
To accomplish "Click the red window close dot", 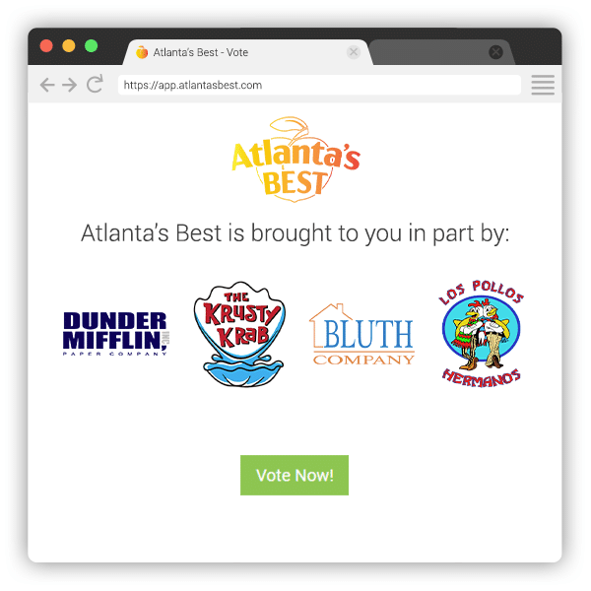I will [46, 46].
